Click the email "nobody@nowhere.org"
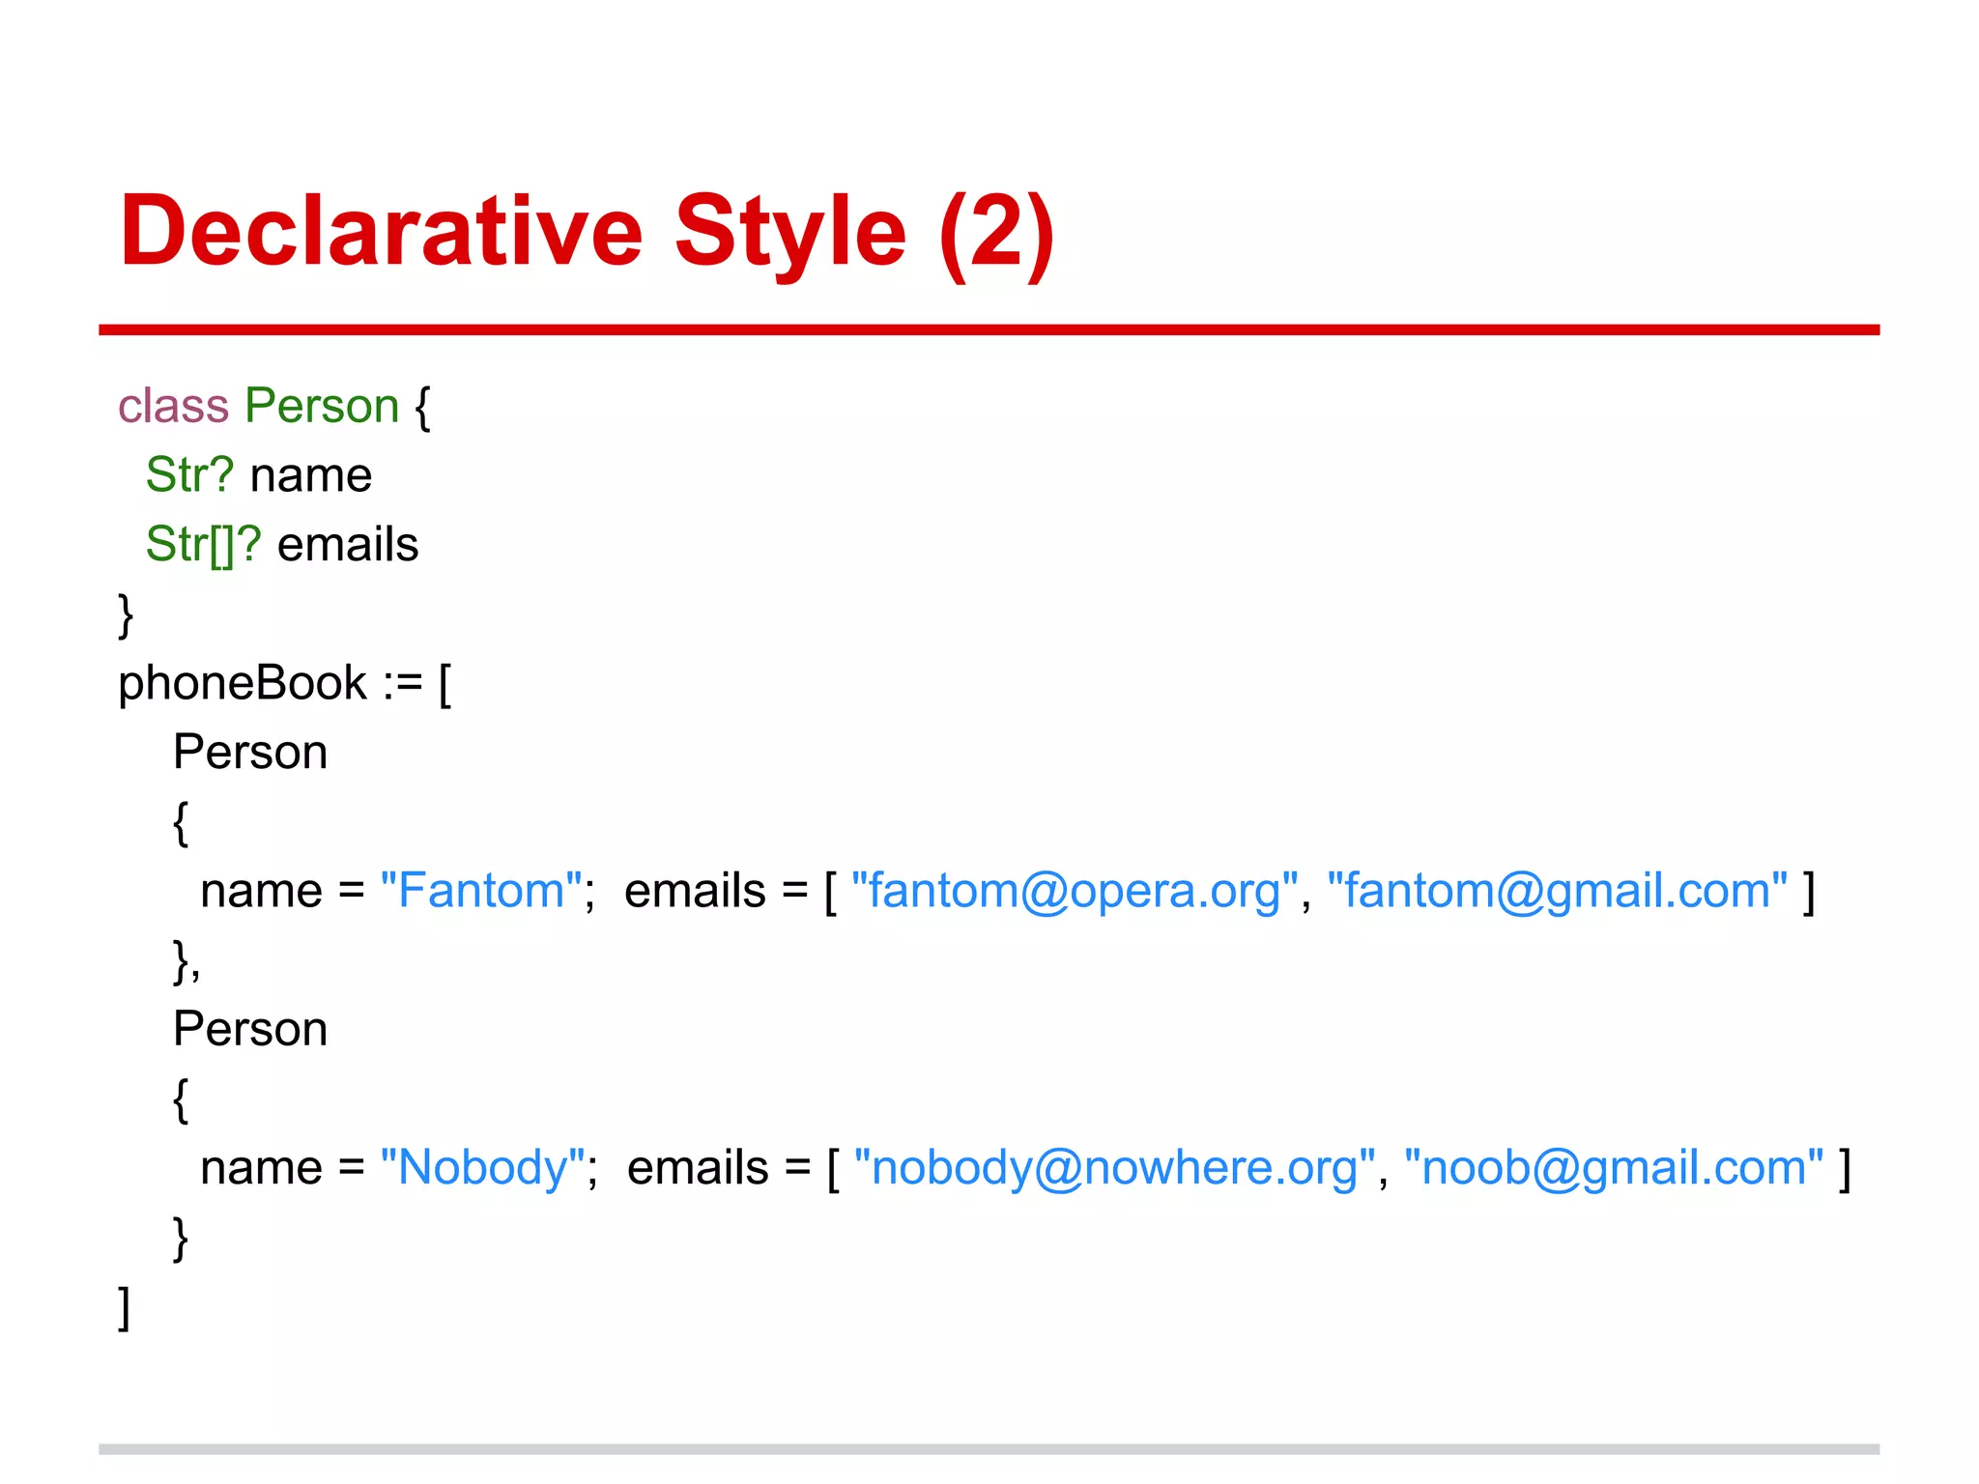Viewport: 1979px width, 1484px height. point(1115,1167)
